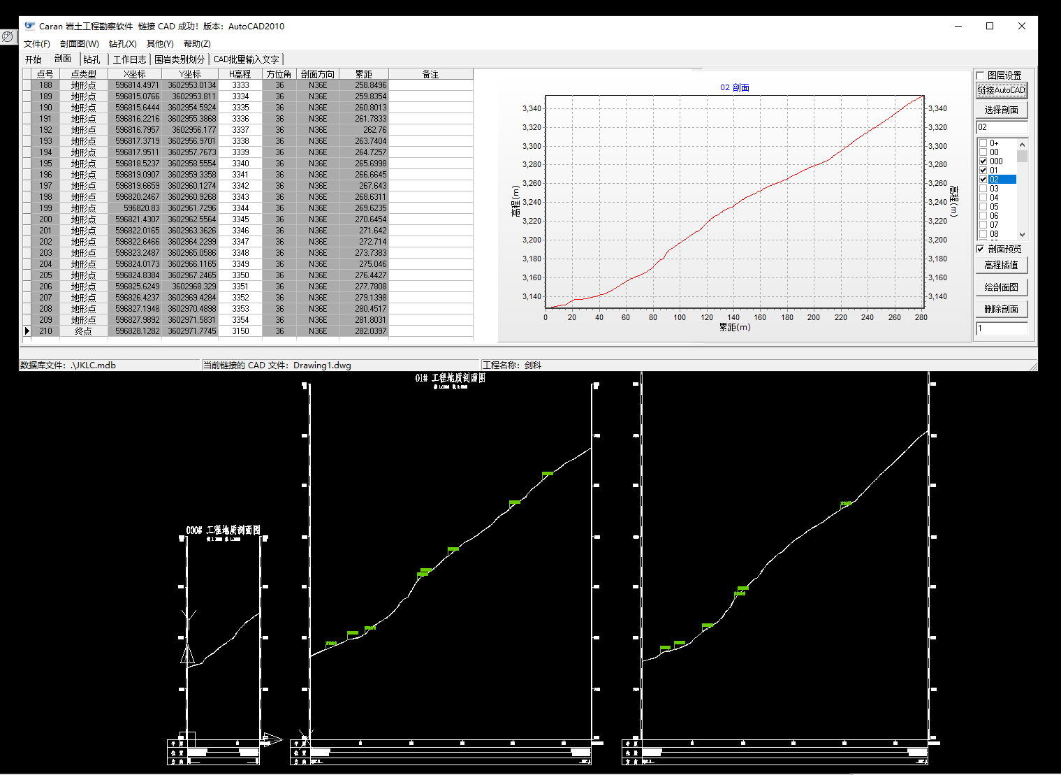Click the 点类型 column header
The width and height of the screenshot is (1061, 775).
click(84, 74)
